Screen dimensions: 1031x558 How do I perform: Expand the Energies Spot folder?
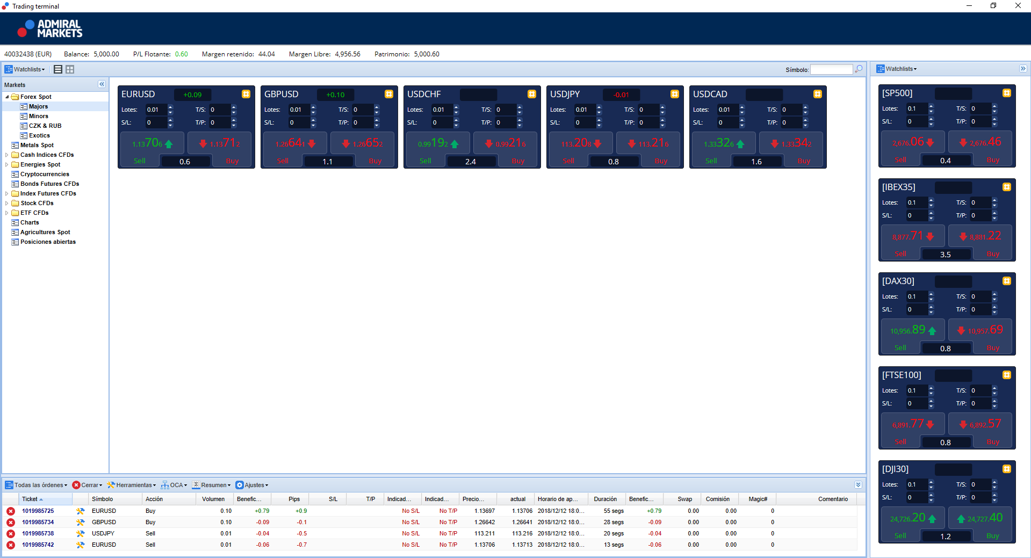[x=7, y=165]
